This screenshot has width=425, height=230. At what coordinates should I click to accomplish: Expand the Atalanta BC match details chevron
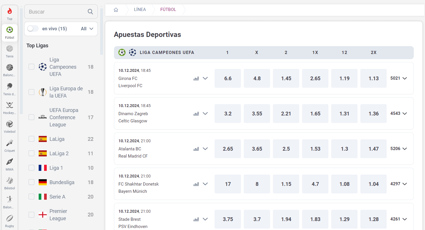pyautogui.click(x=205, y=149)
